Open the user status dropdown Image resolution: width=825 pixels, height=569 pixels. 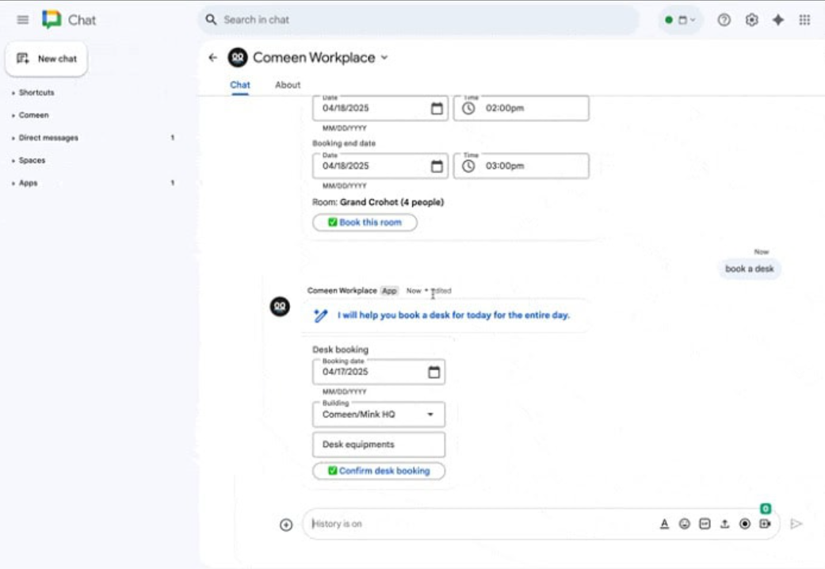click(681, 20)
